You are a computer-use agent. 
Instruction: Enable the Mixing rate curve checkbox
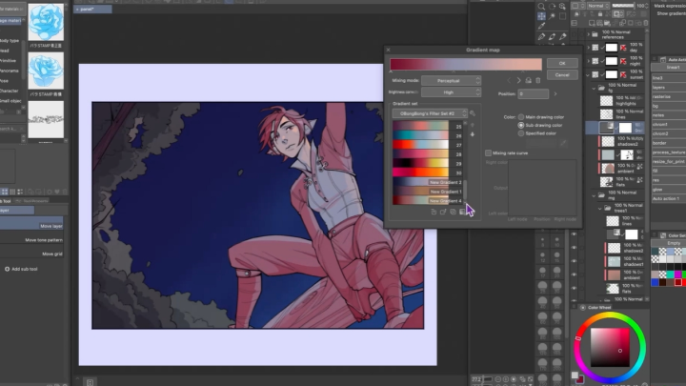click(488, 152)
